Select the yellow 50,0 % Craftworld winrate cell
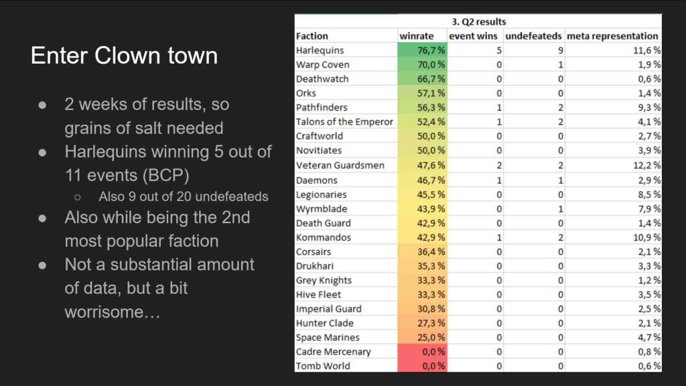This screenshot has width=686, height=386. (422, 136)
